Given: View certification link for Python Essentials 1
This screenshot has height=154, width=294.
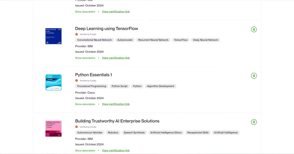Looking at the screenshot, I should (116, 104).
